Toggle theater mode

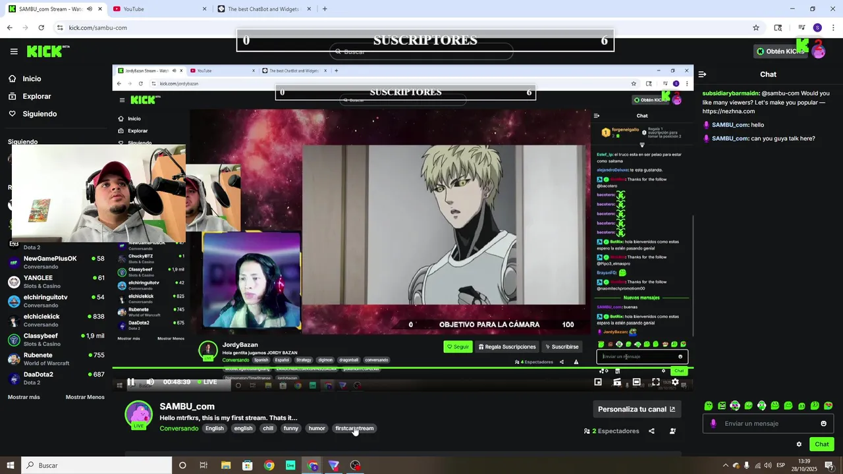pos(636,382)
